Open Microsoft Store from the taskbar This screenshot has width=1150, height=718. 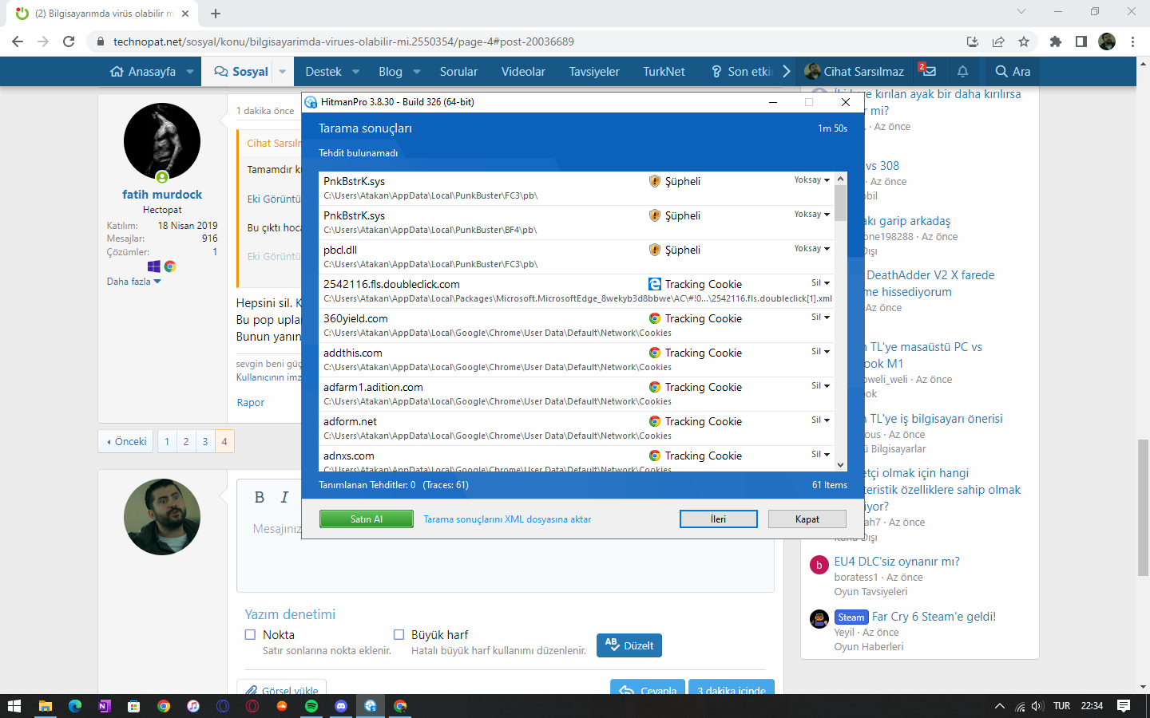133,706
